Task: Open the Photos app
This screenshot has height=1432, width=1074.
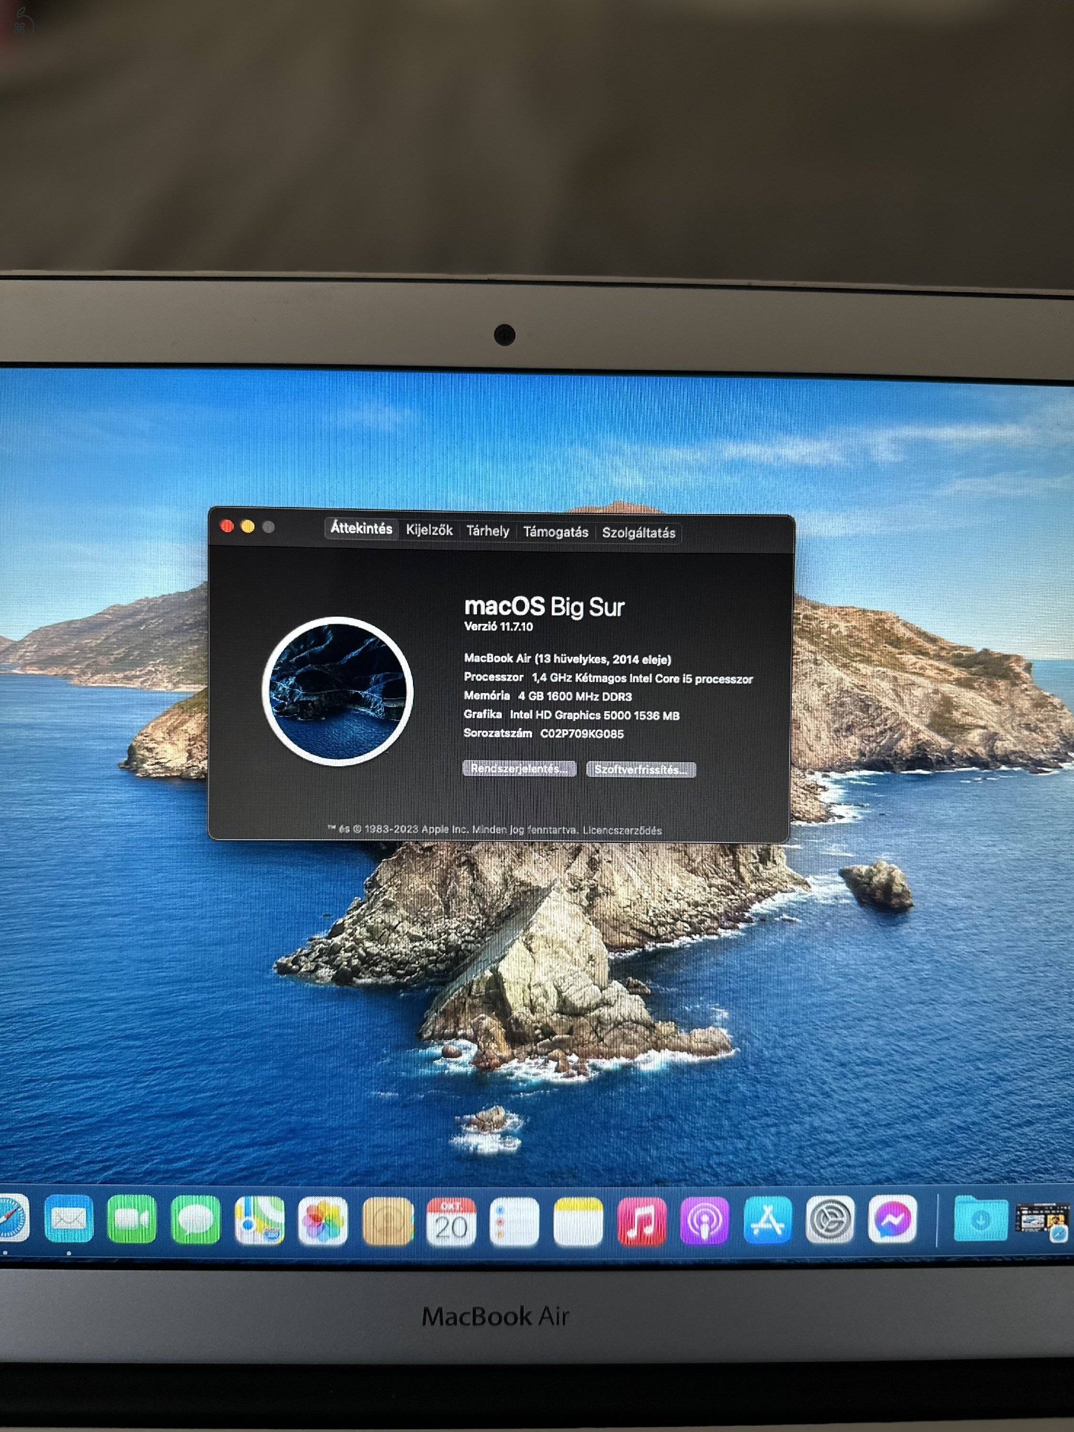Action: pyautogui.click(x=323, y=1221)
